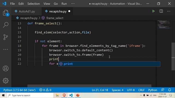
Task: Open the Manage gear icon
Action: (5, 81)
